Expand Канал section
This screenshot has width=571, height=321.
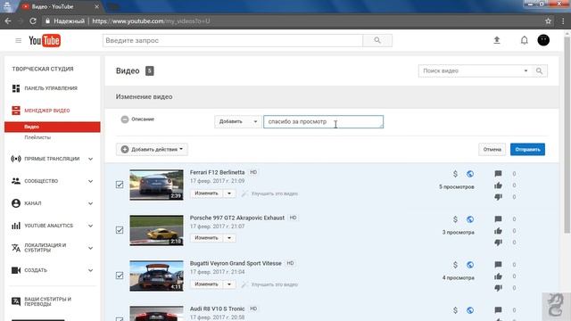click(x=90, y=203)
